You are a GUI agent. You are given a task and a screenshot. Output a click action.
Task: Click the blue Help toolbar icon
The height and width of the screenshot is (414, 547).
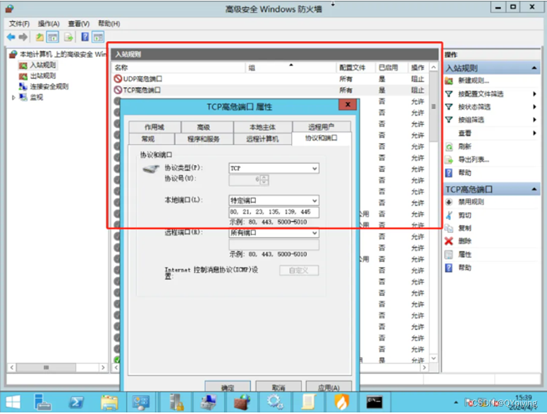pyautogui.click(x=85, y=37)
